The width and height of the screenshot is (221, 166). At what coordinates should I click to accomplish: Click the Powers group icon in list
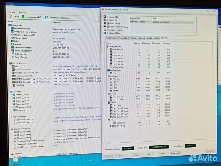[x=109, y=94]
